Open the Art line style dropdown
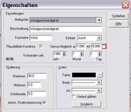Screen dimensions: 131x112 [x=99, y=91]
